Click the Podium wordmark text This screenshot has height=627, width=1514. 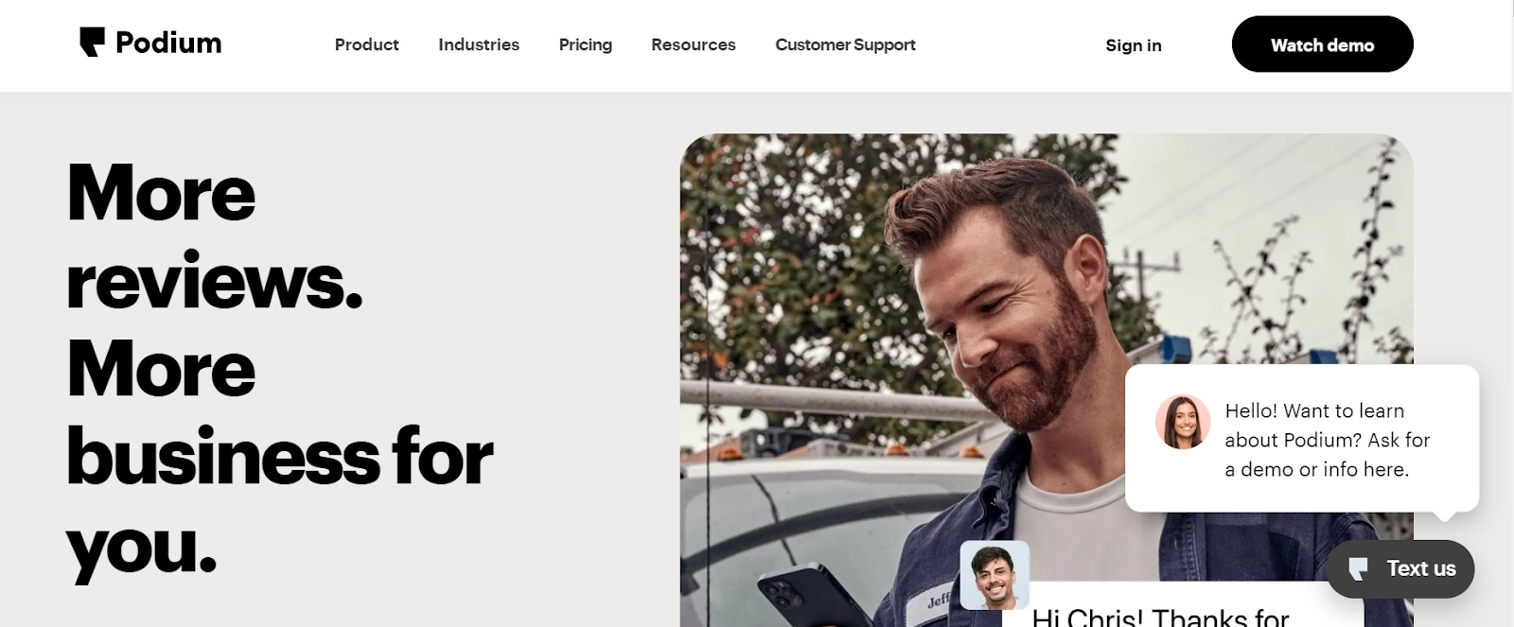168,43
